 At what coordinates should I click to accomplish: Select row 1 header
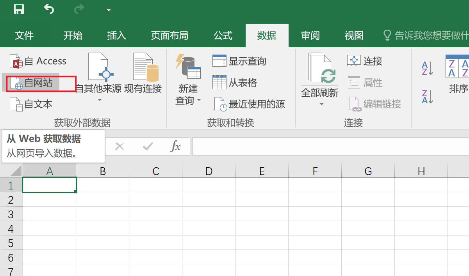(11, 185)
